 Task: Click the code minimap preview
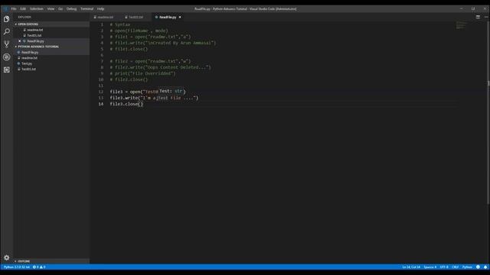tap(461, 25)
